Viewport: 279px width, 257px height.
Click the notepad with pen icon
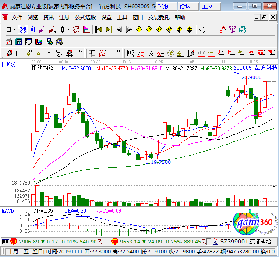[x=29, y=42]
